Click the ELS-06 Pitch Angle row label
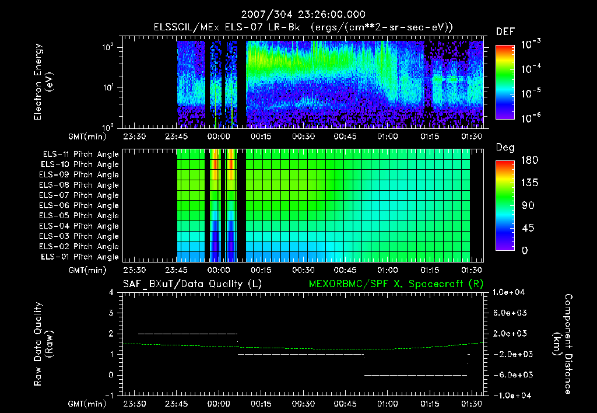597x413 pixels. (x=79, y=206)
